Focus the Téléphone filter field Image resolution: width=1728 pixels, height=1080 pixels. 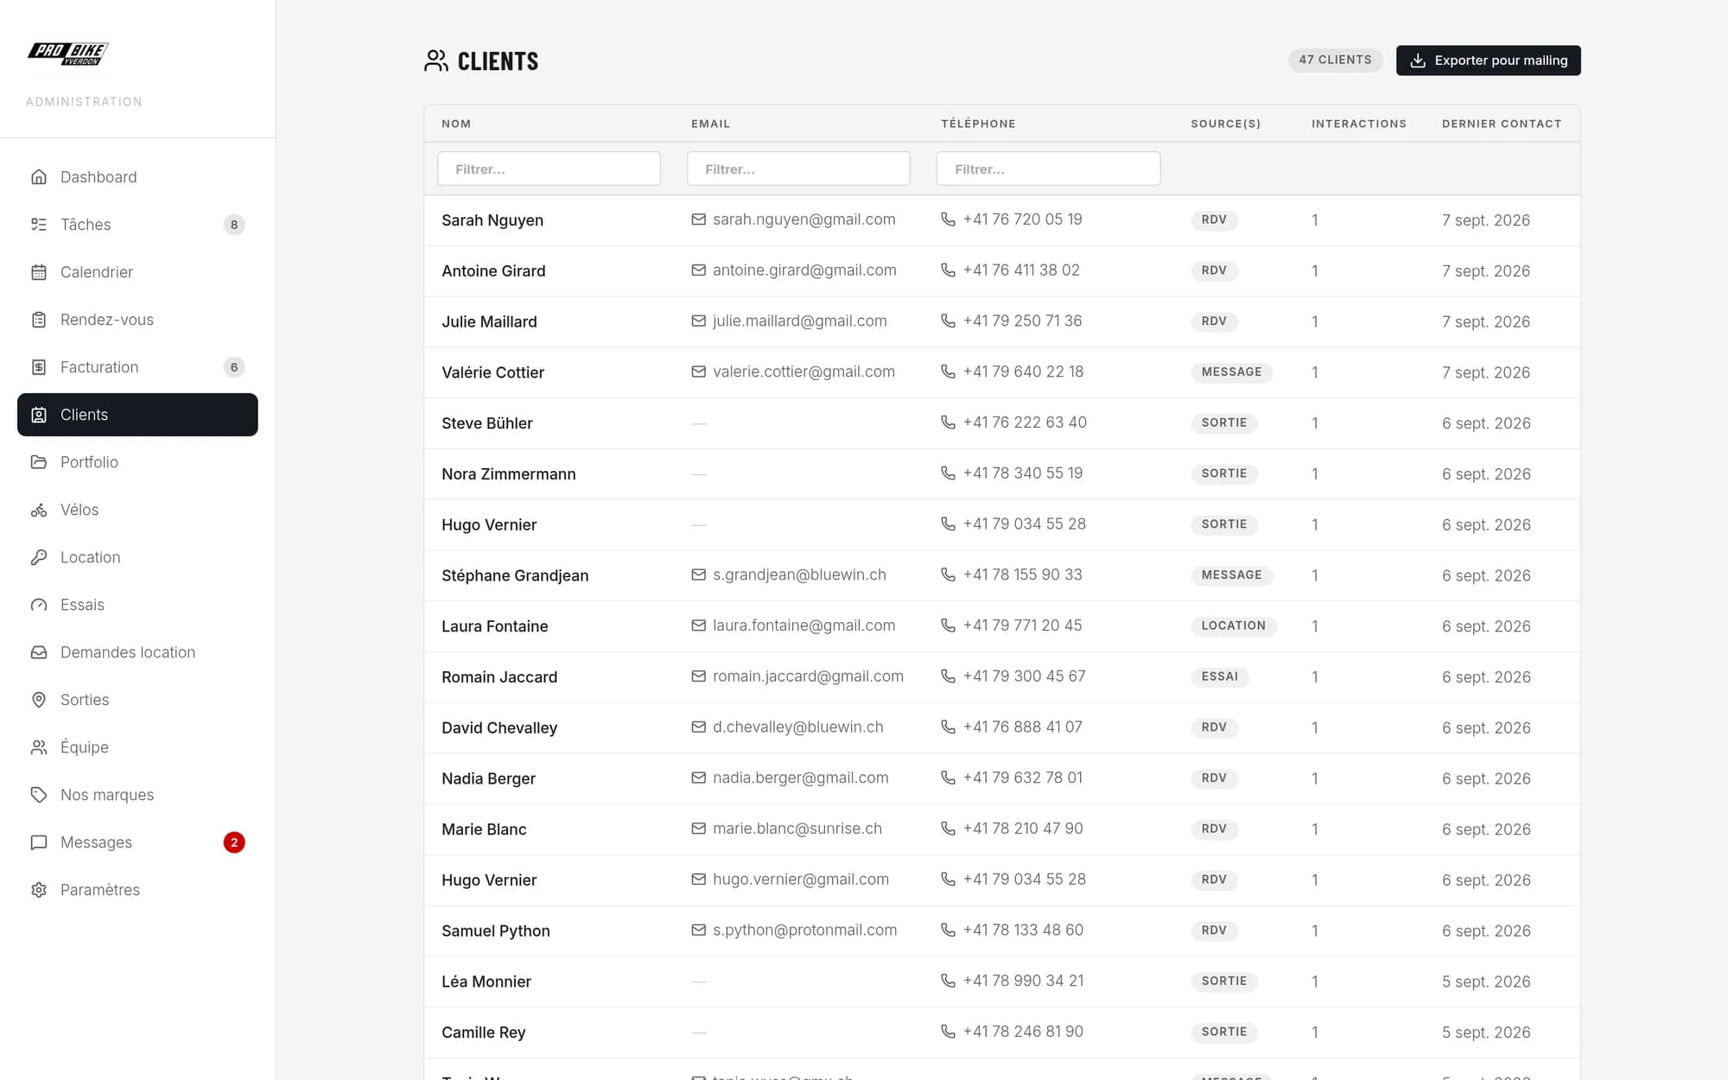(x=1048, y=168)
